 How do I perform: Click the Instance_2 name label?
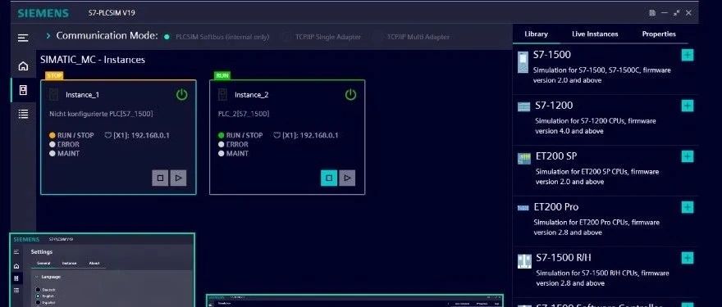tap(251, 95)
